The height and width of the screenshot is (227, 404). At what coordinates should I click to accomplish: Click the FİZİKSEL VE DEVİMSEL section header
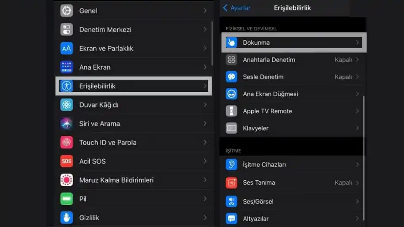(251, 29)
